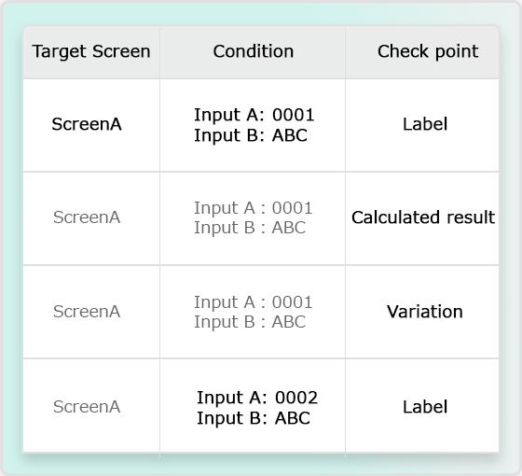Click the Condition column header

tap(253, 52)
